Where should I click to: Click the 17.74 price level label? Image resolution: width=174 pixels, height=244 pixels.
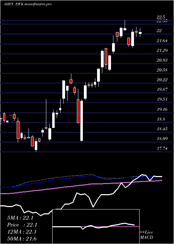pos(162,148)
